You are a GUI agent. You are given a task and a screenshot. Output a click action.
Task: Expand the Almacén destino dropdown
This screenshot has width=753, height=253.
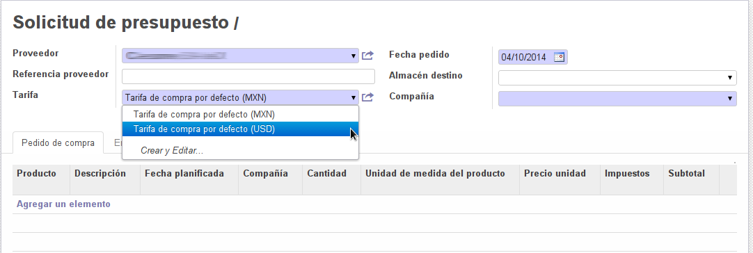pos(617,78)
